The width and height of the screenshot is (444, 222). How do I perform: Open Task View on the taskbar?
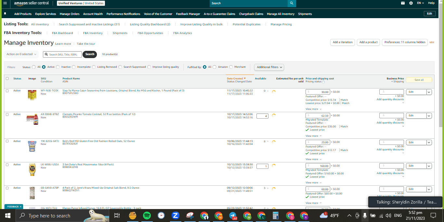click(x=117, y=216)
